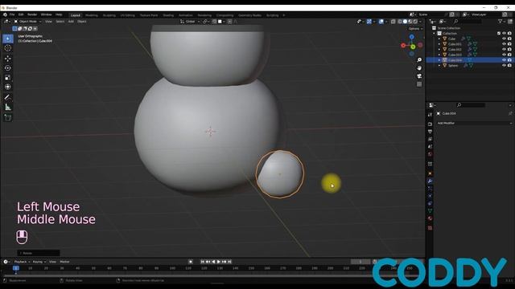Open the viewport Select menu
This screenshot has height=289, width=515.
60,22
